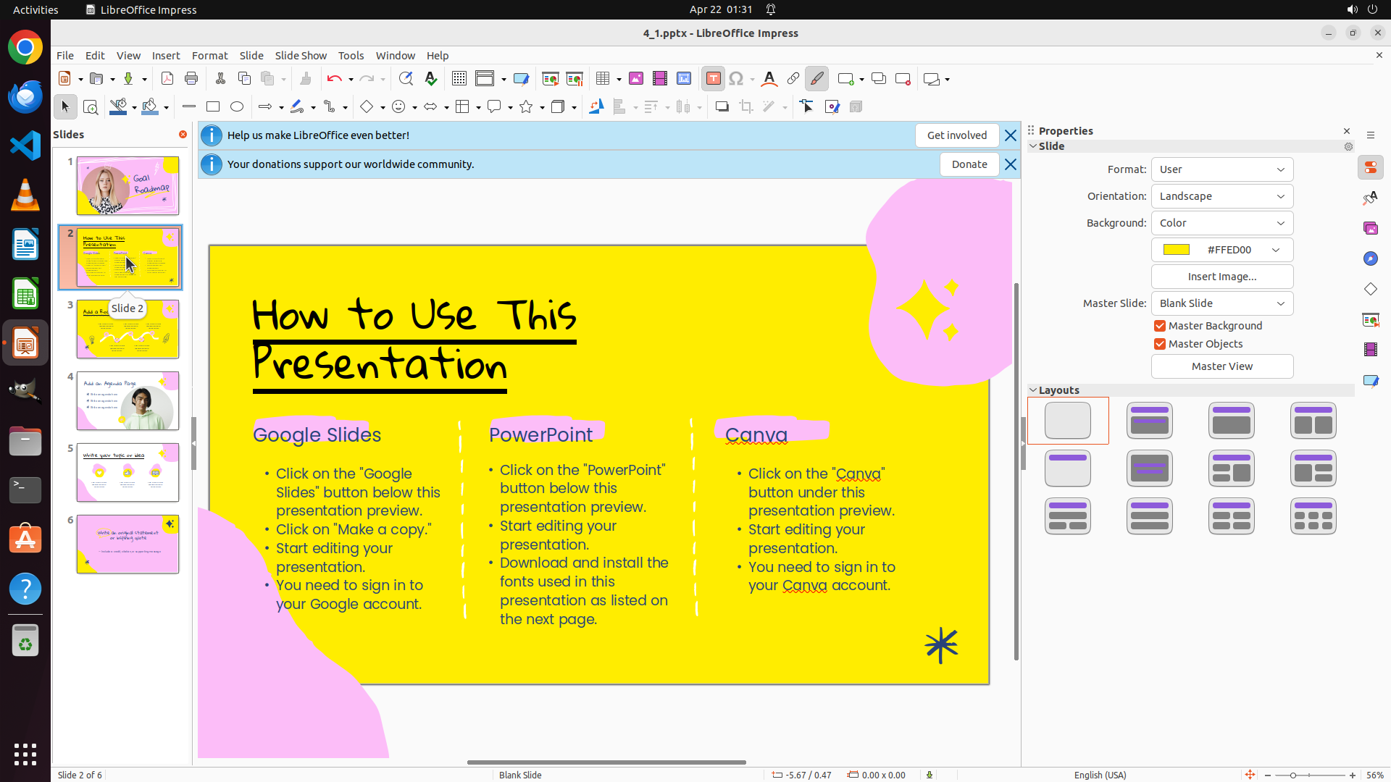Uncheck the Master Background checkbox
This screenshot has height=782, width=1391.
(x=1160, y=326)
